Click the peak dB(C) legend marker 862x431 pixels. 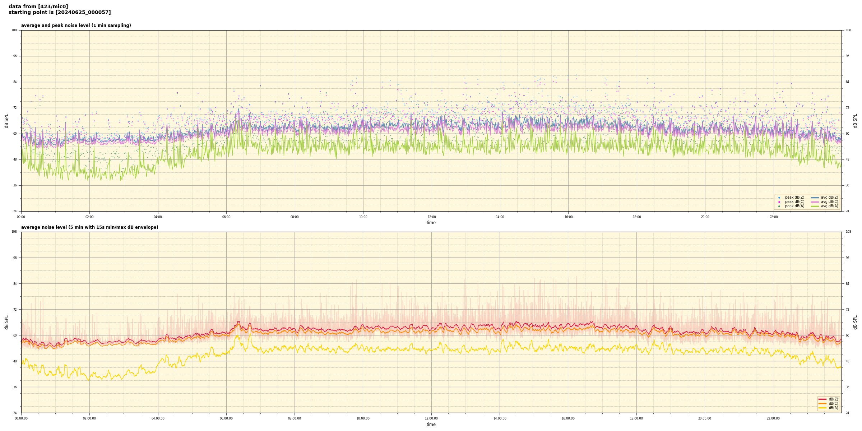point(779,202)
